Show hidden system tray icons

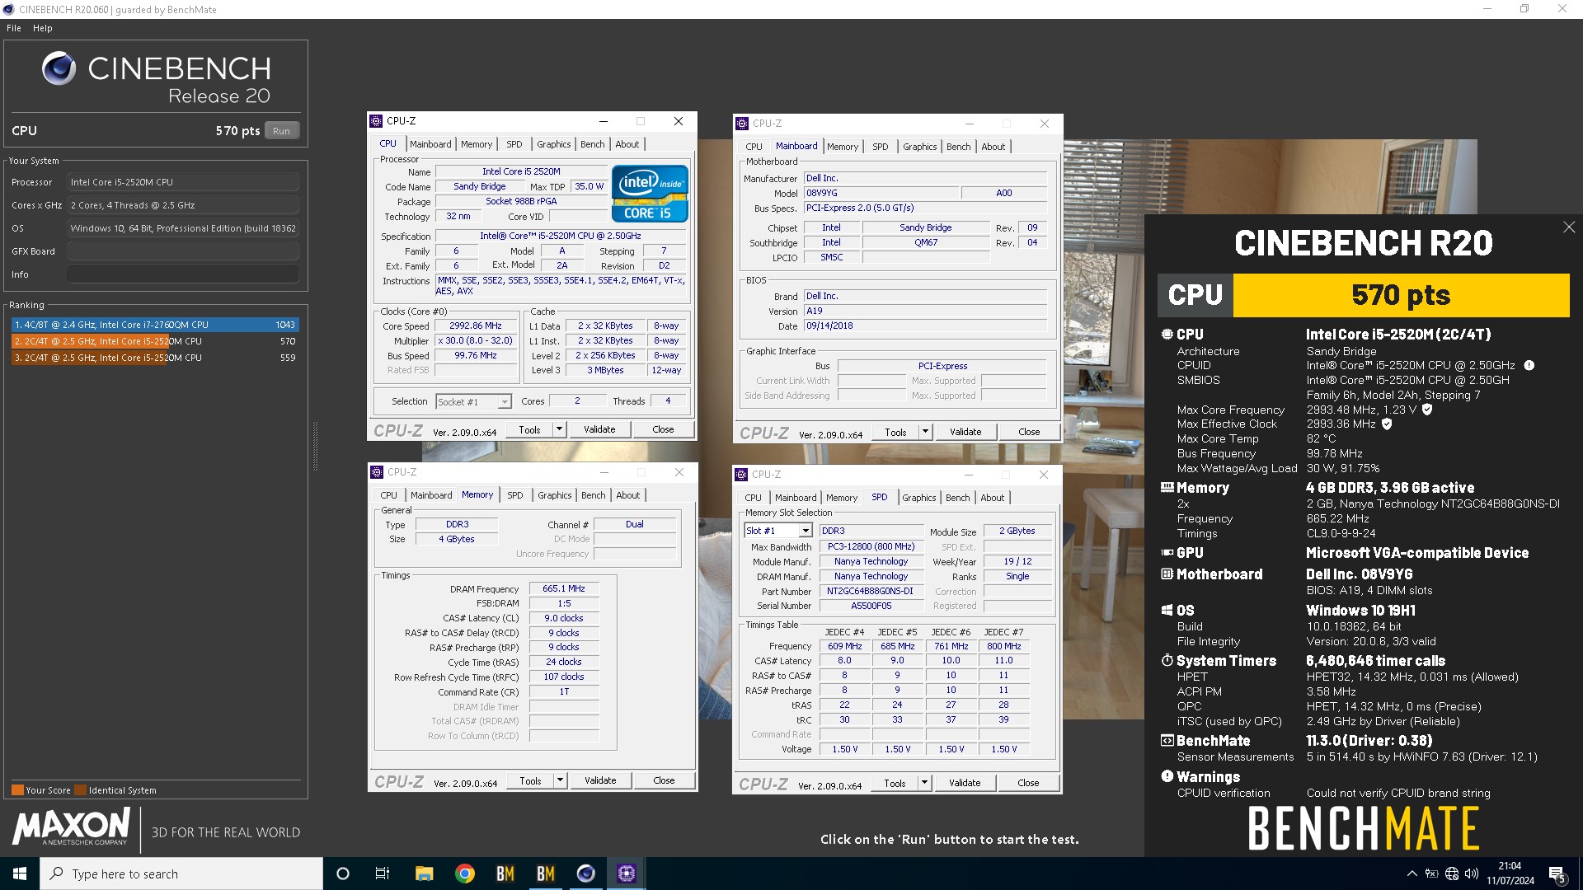(x=1412, y=874)
